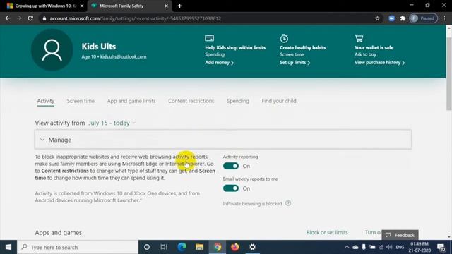Click the Set up limits link
The height and width of the screenshot is (254, 452).
click(295, 63)
